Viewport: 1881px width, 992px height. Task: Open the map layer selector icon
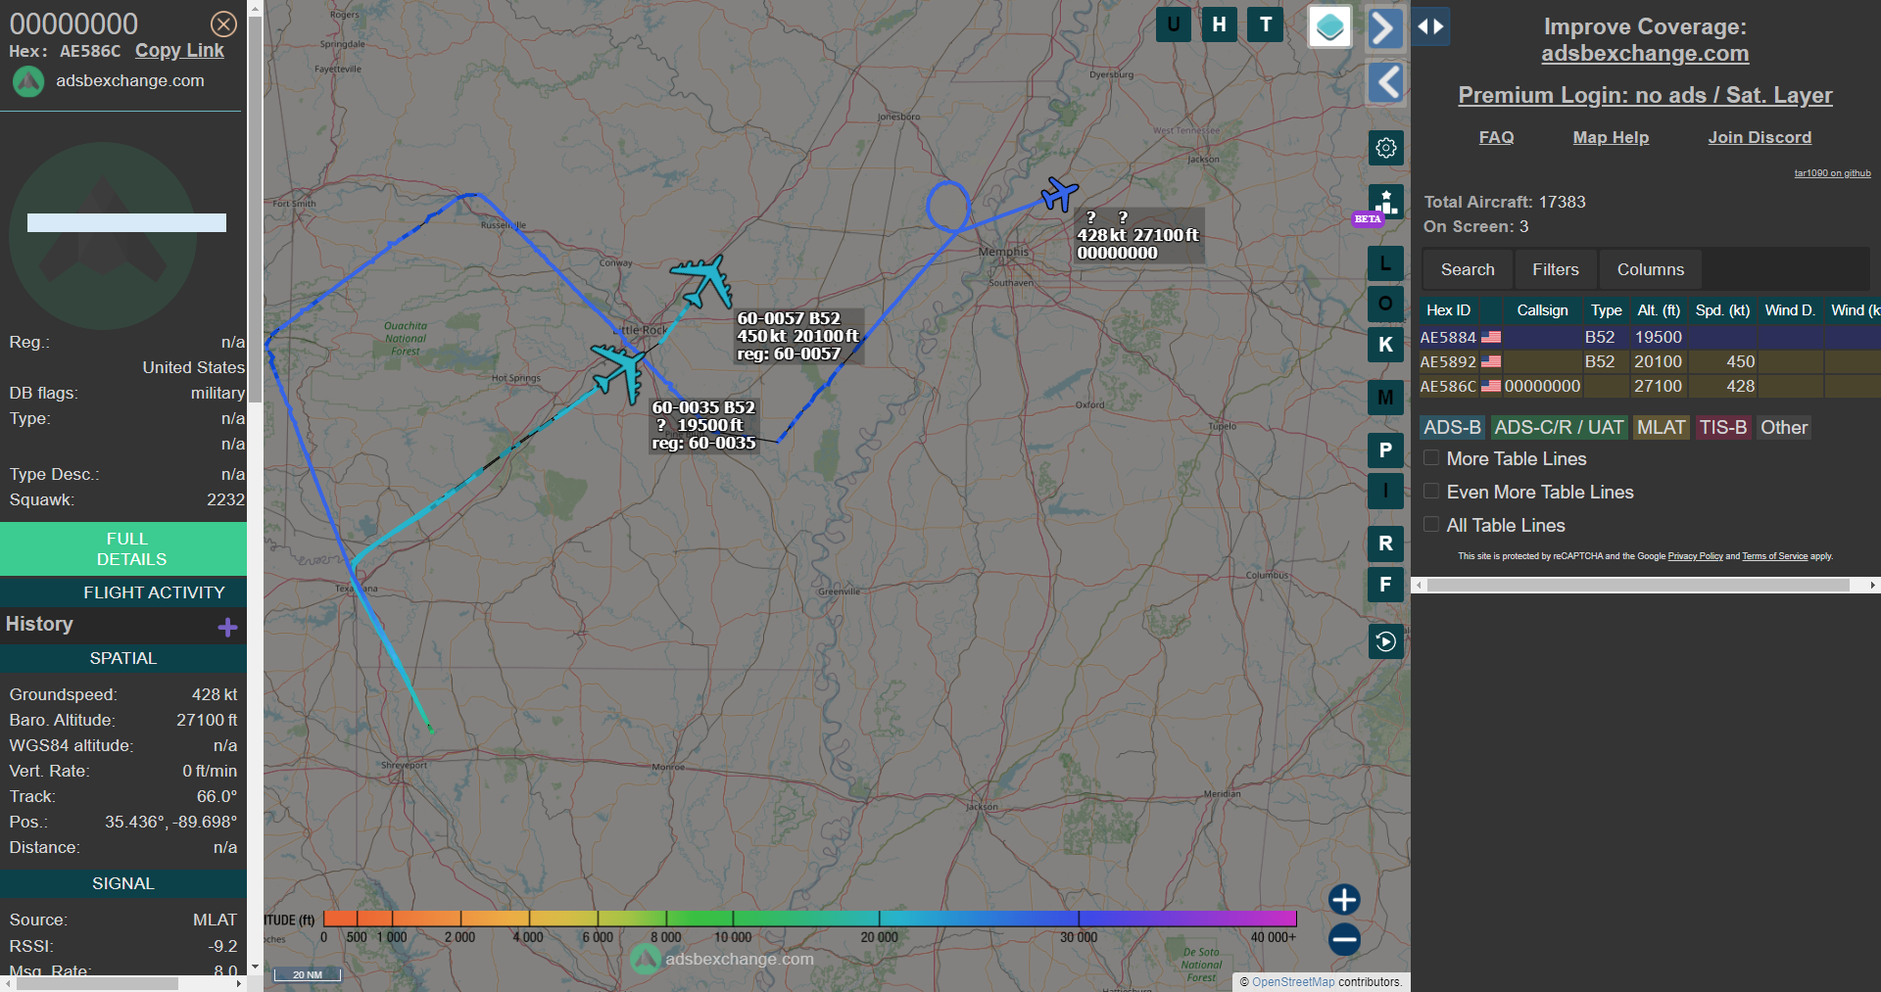pyautogui.click(x=1329, y=26)
